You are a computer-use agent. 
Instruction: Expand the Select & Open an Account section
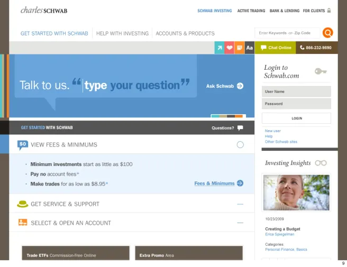(x=240, y=223)
